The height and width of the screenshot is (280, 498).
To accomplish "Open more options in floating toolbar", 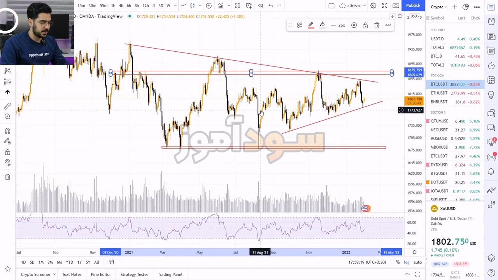I will click(x=388, y=25).
